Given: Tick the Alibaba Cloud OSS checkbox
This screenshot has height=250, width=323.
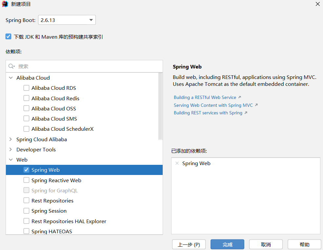Looking at the screenshot, I should tap(26, 108).
